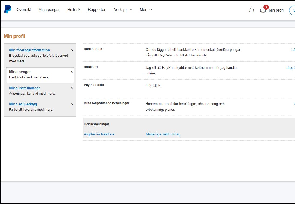This screenshot has height=204, width=295.
Task: Click the PayPal logo icon
Action: (x=8, y=9)
